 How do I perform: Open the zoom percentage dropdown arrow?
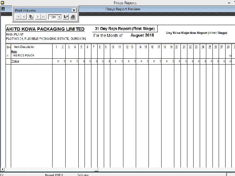[x=59, y=17]
